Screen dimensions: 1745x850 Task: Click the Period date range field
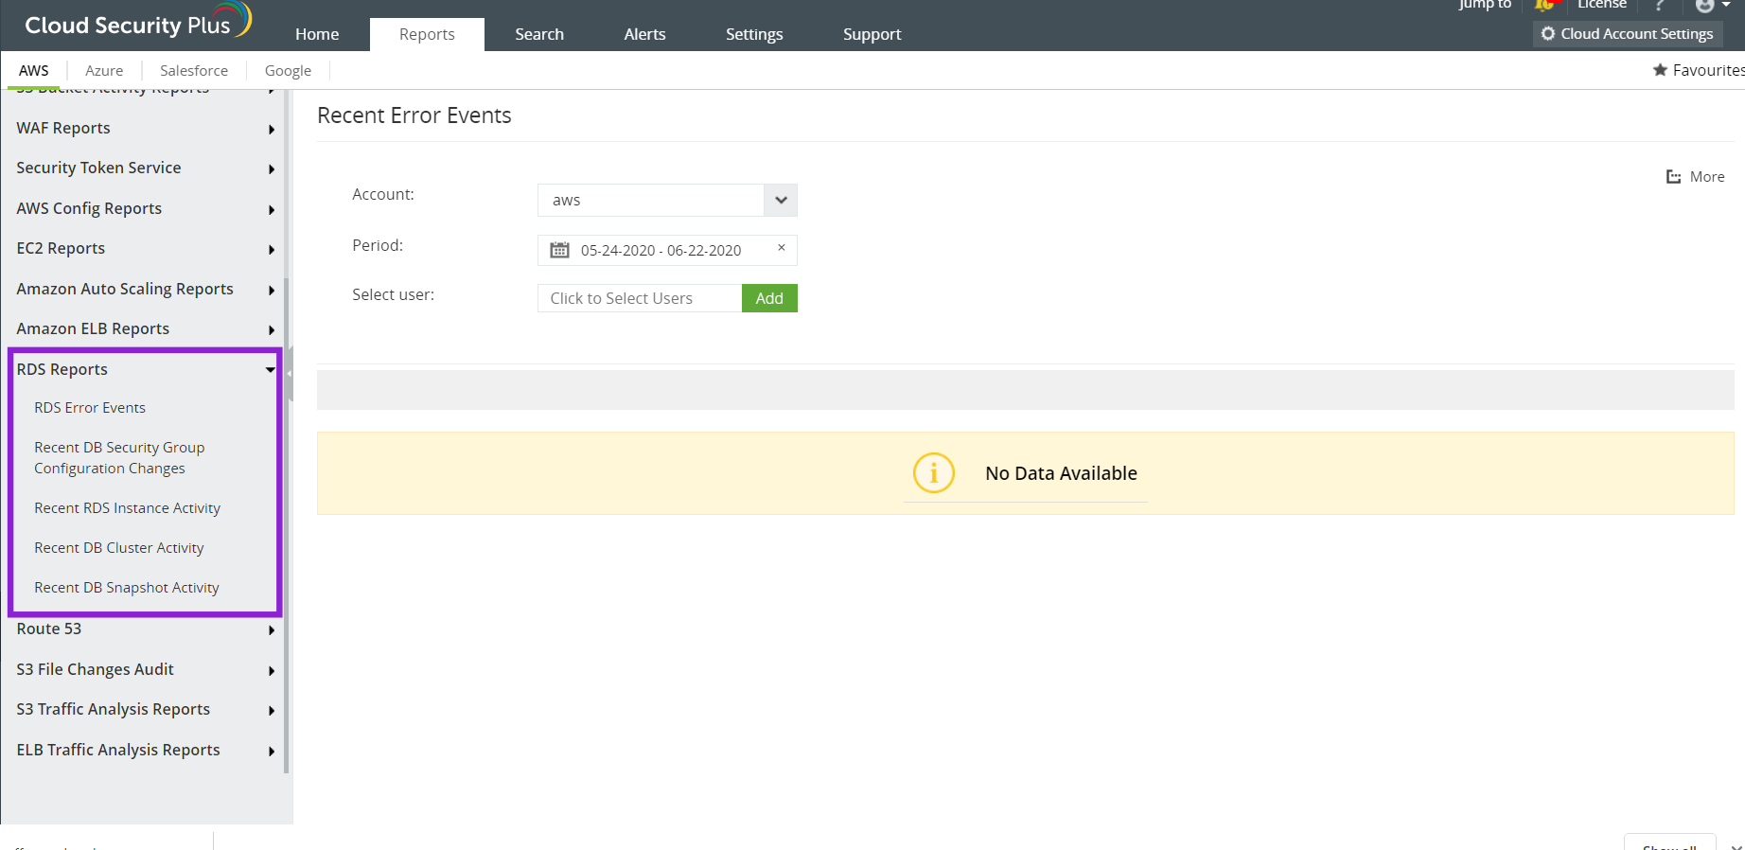[667, 250]
